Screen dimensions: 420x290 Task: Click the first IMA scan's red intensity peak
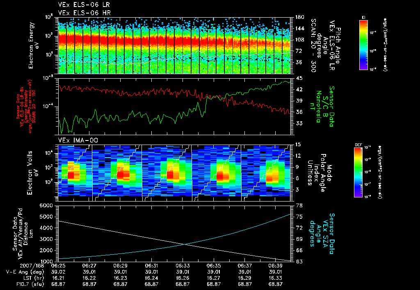point(71,175)
